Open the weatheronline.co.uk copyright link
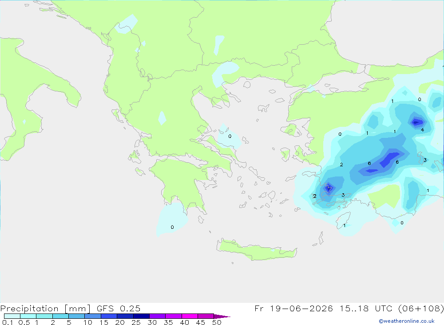 click(x=406, y=321)
